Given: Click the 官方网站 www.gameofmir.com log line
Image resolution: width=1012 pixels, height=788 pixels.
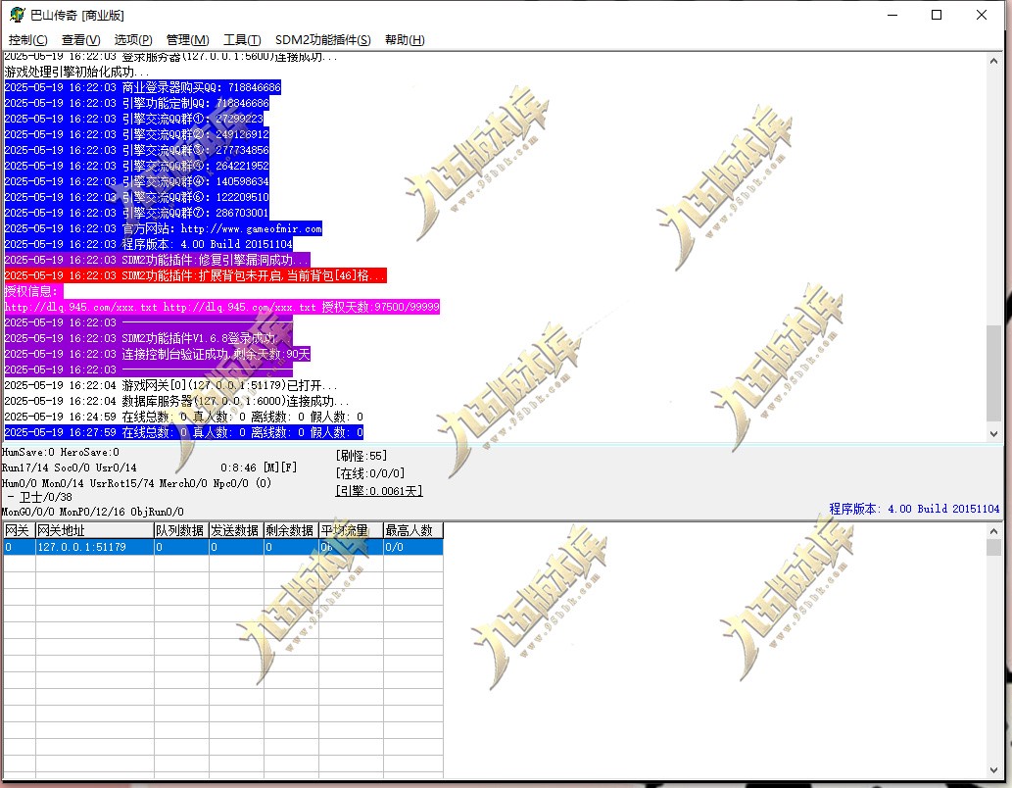Looking at the screenshot, I should [164, 228].
